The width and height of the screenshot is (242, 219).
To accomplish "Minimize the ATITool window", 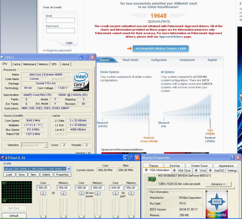I will [x=125, y=158].
